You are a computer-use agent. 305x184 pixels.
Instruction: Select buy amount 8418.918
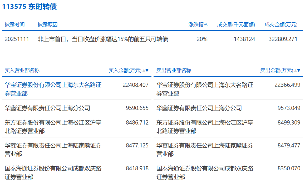click(x=137, y=168)
